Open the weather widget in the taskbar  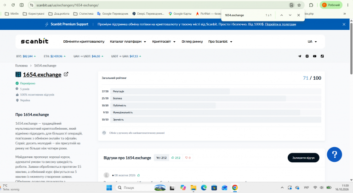(10, 187)
